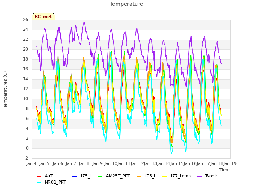Click the orange li75_t legend swatch
Viewport: 254px width, 190px height.
[139, 176]
